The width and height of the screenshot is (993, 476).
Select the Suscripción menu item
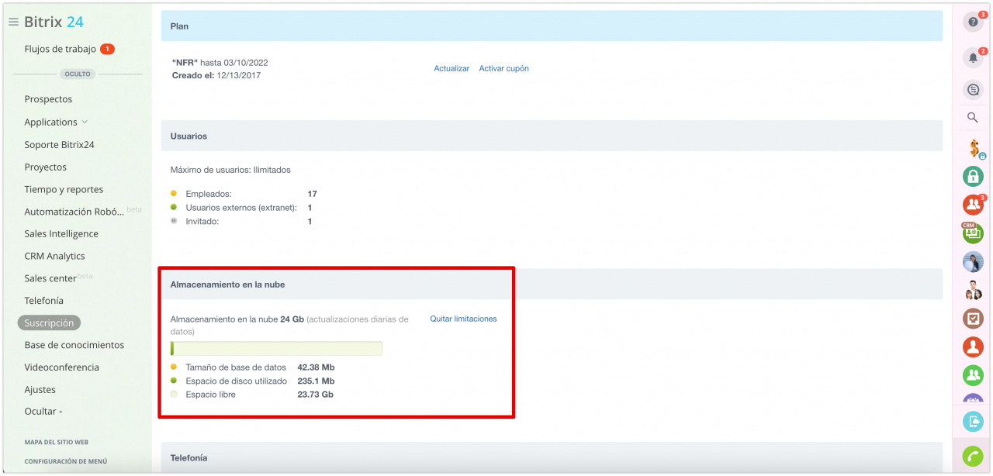50,323
